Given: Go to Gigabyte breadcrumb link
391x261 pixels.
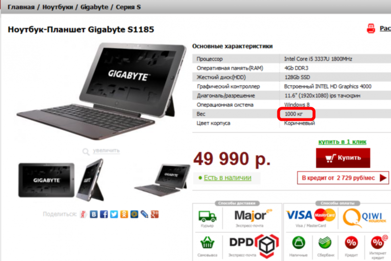Looking at the screenshot, I should point(94,7).
